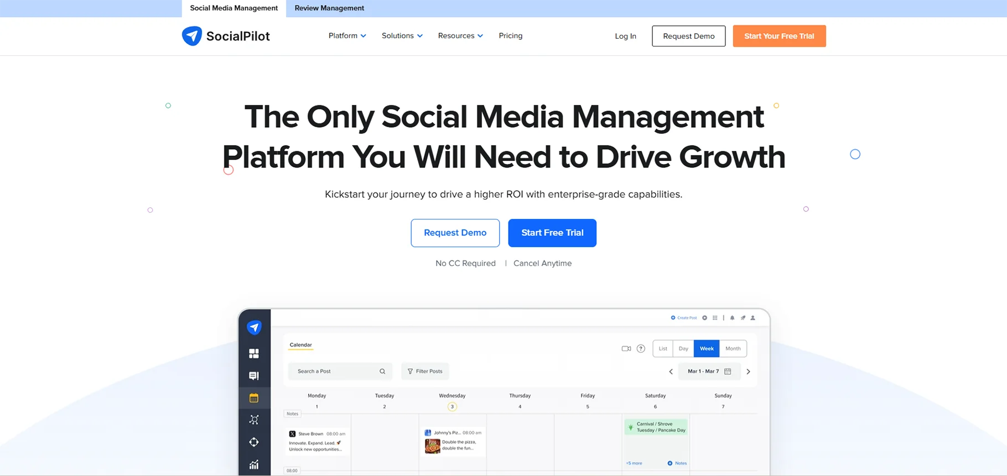Viewport: 1007px width, 476px height.
Task: Open Steve Brown's Monday post card
Action: [x=318, y=441]
